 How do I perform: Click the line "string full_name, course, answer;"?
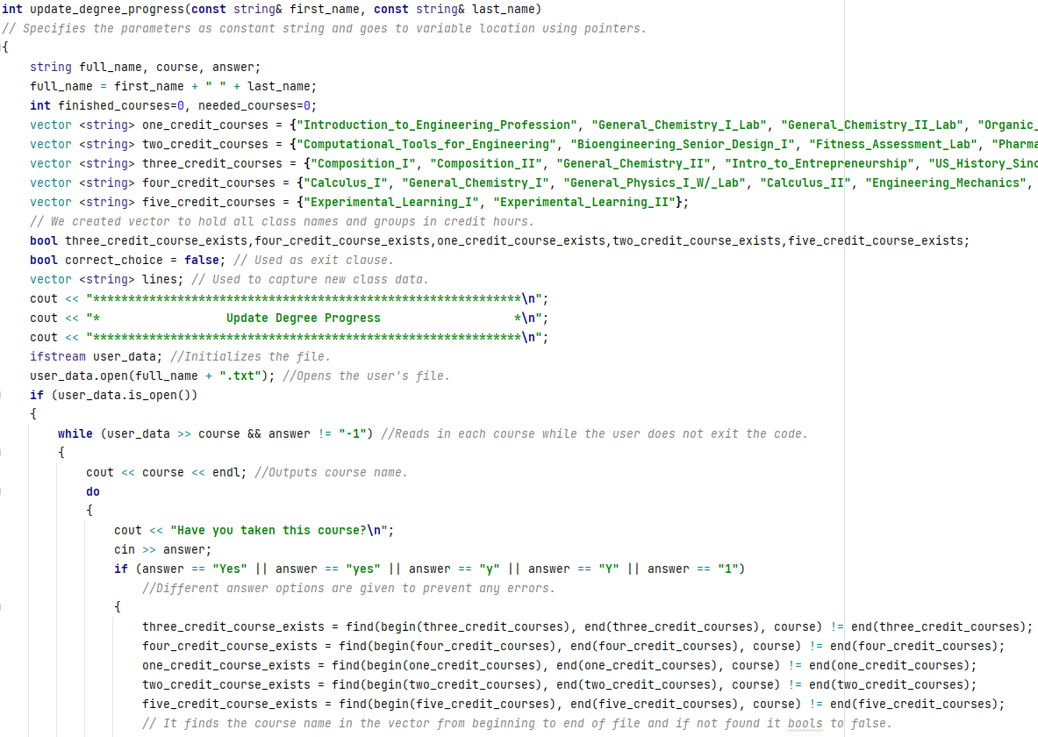[x=145, y=67]
